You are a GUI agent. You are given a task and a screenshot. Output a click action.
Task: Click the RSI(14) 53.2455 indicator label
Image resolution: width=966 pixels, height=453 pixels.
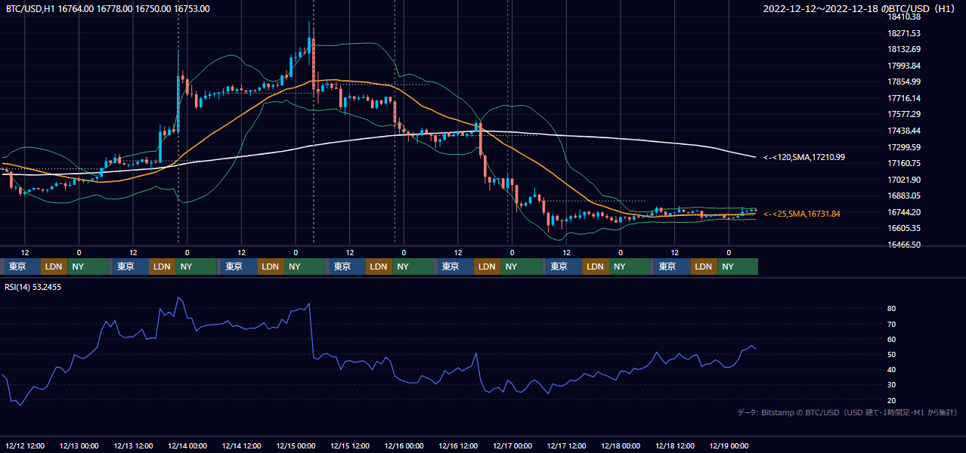pyautogui.click(x=33, y=288)
